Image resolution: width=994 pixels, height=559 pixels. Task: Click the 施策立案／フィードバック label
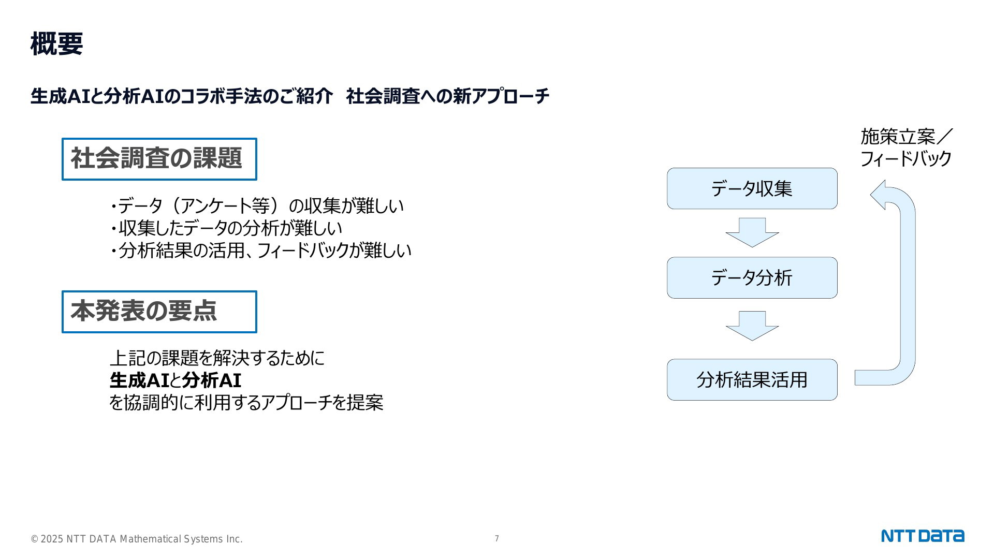click(x=906, y=148)
